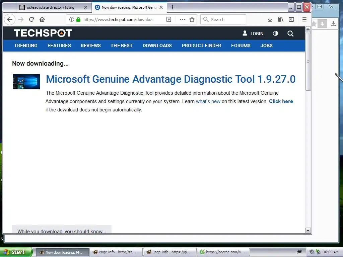343x257 pixels.
Task: Click the vertical scrollbar thumb
Action: click(308, 61)
